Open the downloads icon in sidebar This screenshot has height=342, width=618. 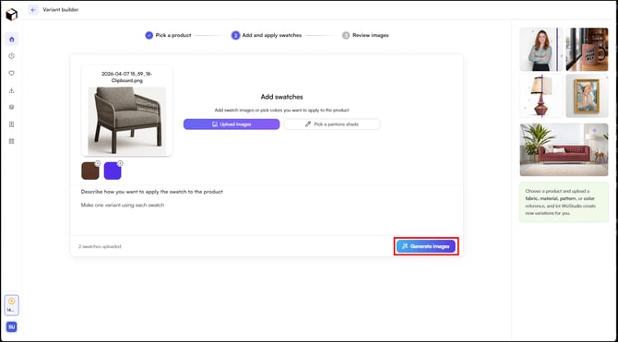(x=11, y=90)
